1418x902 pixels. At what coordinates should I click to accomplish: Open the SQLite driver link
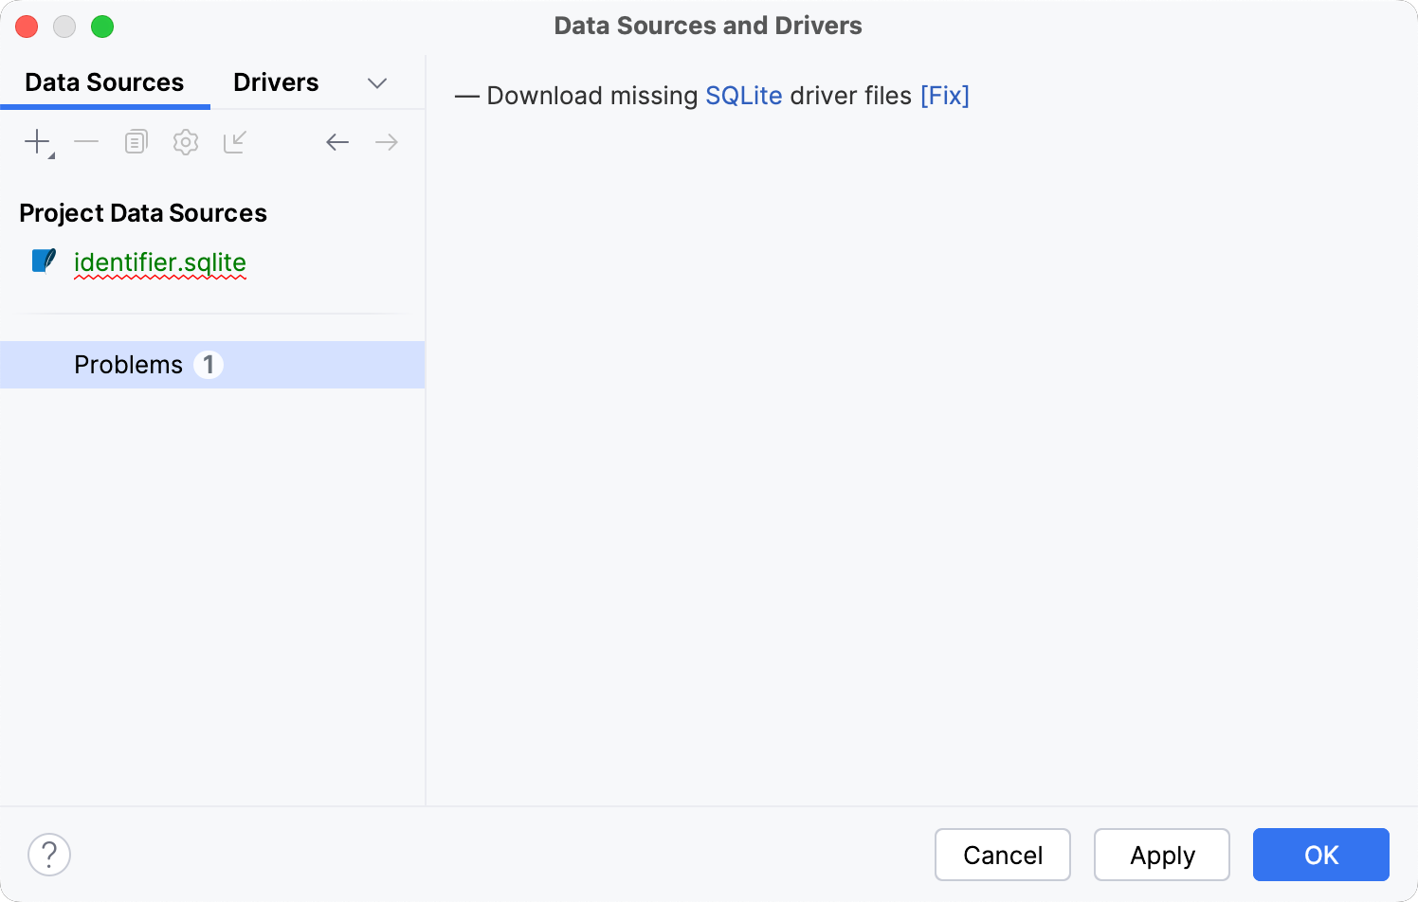743,95
